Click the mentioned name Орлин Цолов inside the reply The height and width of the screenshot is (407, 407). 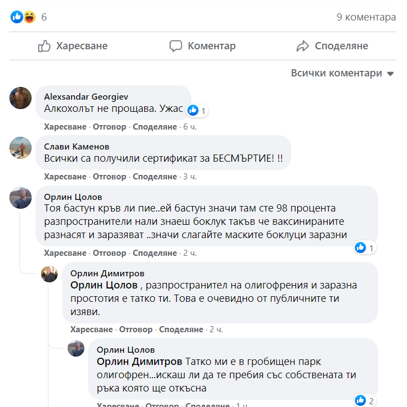coord(104,285)
